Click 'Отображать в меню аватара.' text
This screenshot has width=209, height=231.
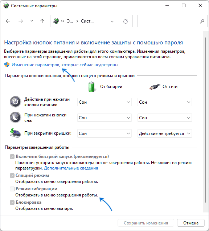(x=44, y=208)
